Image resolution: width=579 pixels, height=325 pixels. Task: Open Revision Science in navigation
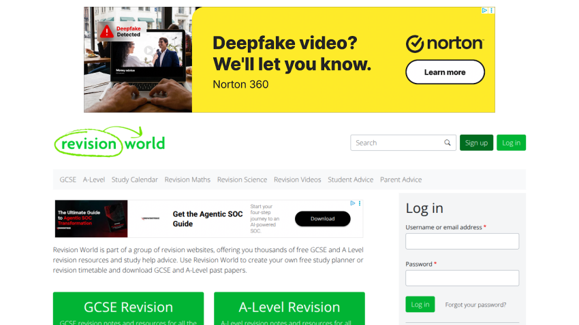coord(242,179)
